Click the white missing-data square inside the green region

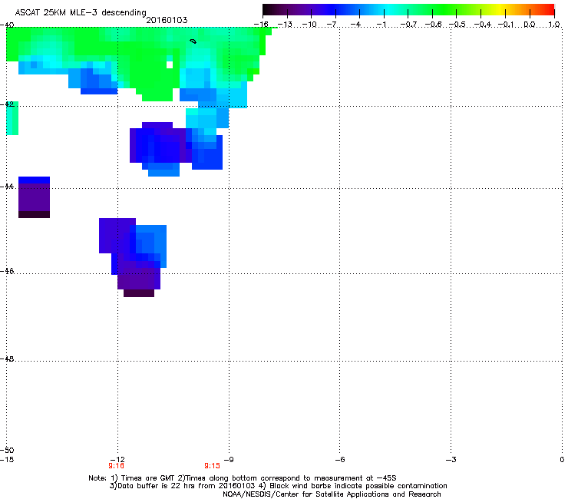(170, 64)
